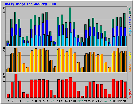
Task: Click the dark blue Files bar for day 11
Action: pos(47,28)
